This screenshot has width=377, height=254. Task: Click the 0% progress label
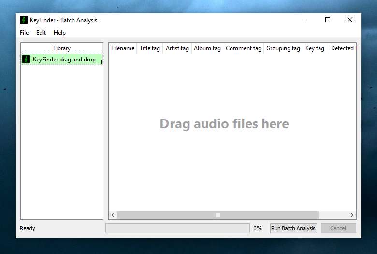(258, 228)
